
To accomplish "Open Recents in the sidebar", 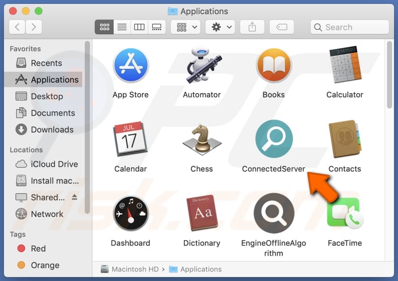I will 43,63.
